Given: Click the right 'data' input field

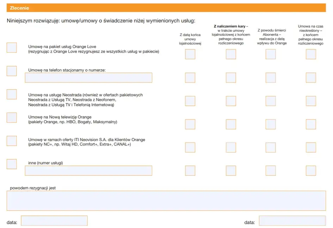Looking at the screenshot, I should point(292,221).
